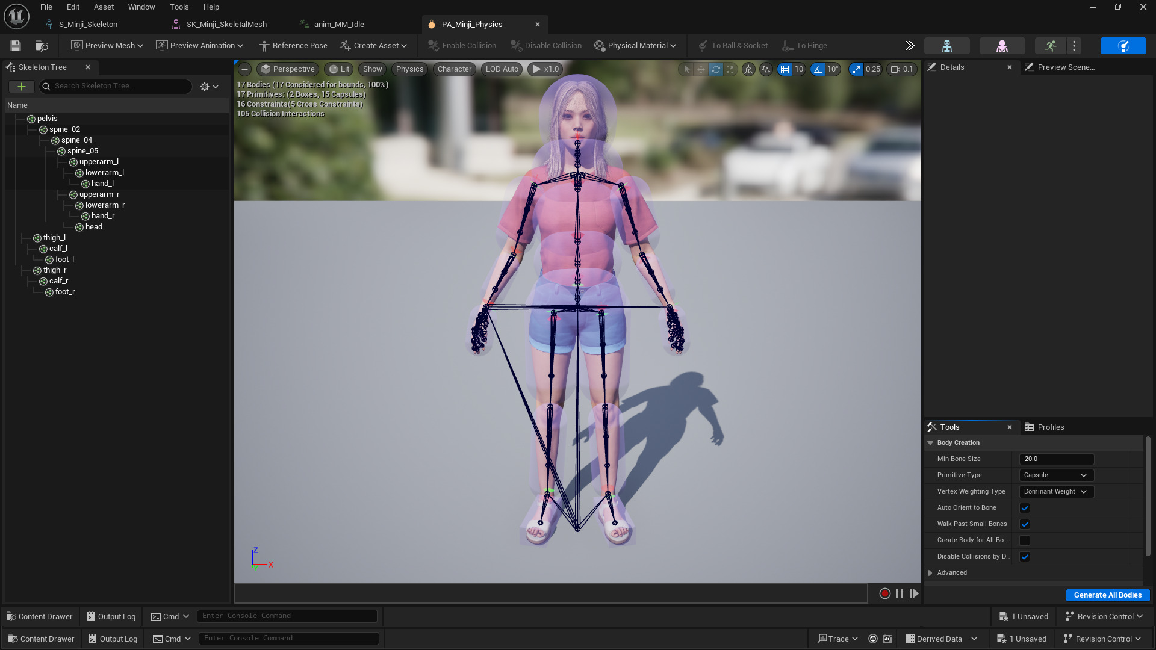Open the Trace status bar icon

point(837,639)
